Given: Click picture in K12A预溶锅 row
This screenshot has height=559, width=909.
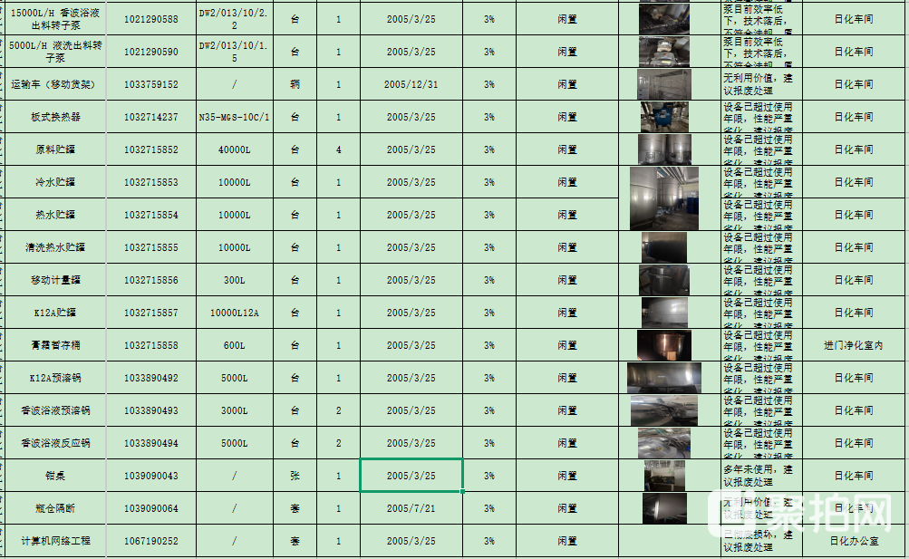Looking at the screenshot, I should (663, 378).
